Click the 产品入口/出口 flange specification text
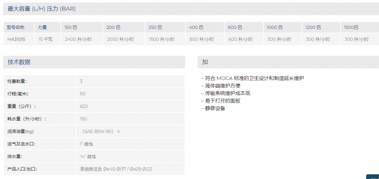379x179 pixels. 116,169
